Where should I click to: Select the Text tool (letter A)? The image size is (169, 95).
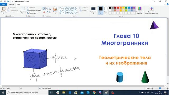[x=50, y=9]
